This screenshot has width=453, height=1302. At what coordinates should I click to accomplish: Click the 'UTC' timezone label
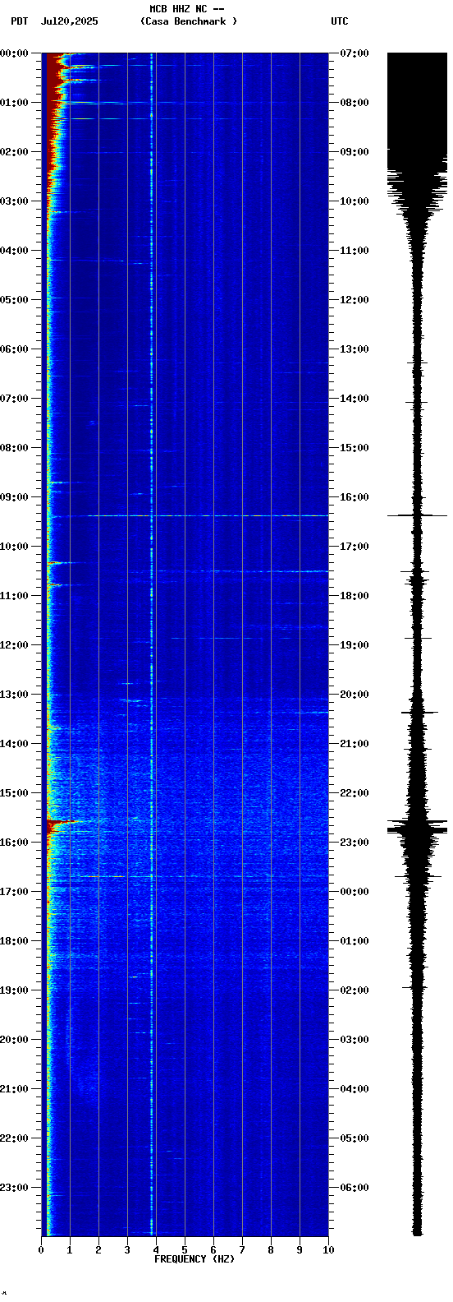340,21
